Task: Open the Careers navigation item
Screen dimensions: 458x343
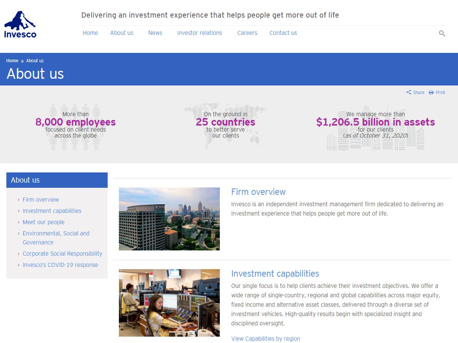Action: [247, 33]
